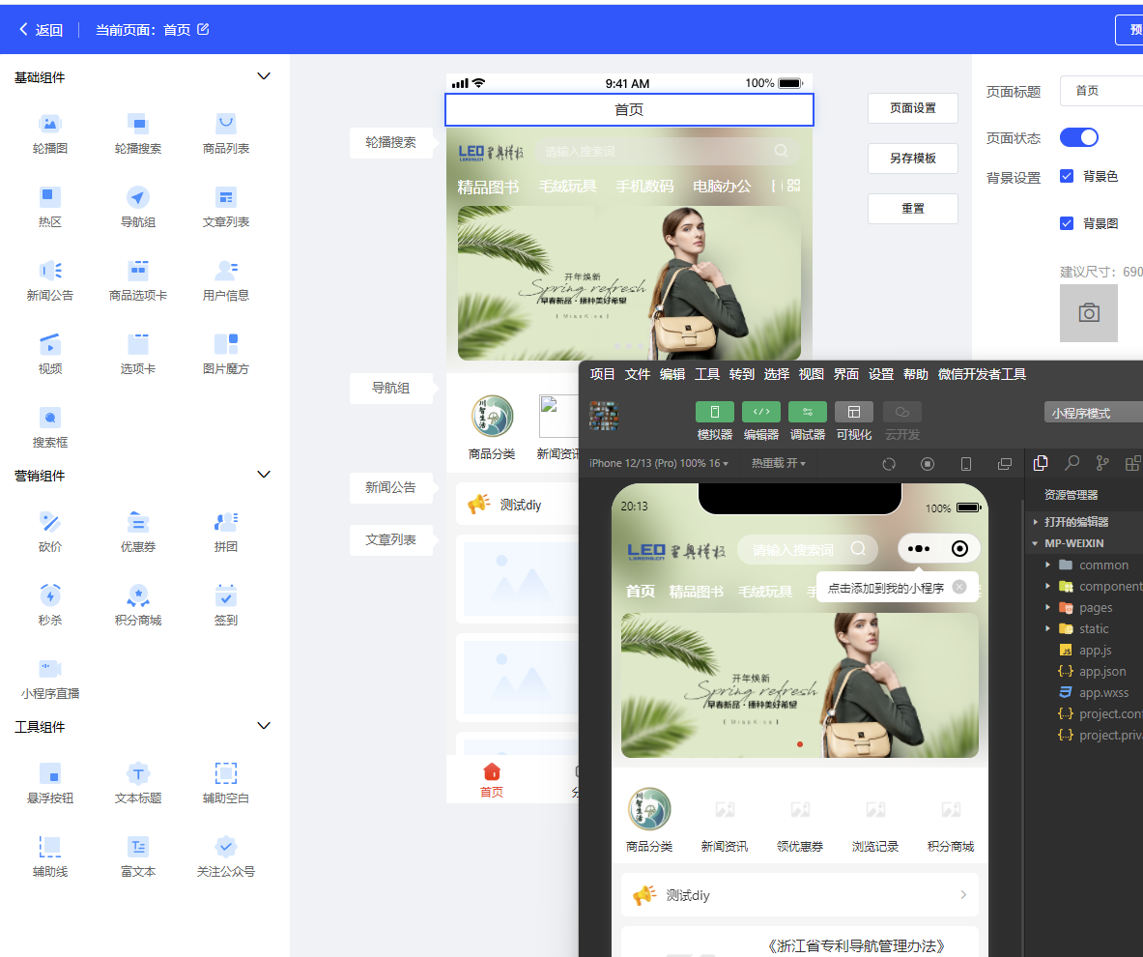Open the 小程序模式 mode dropdown
The image size is (1143, 957).
pyautogui.click(x=1094, y=413)
